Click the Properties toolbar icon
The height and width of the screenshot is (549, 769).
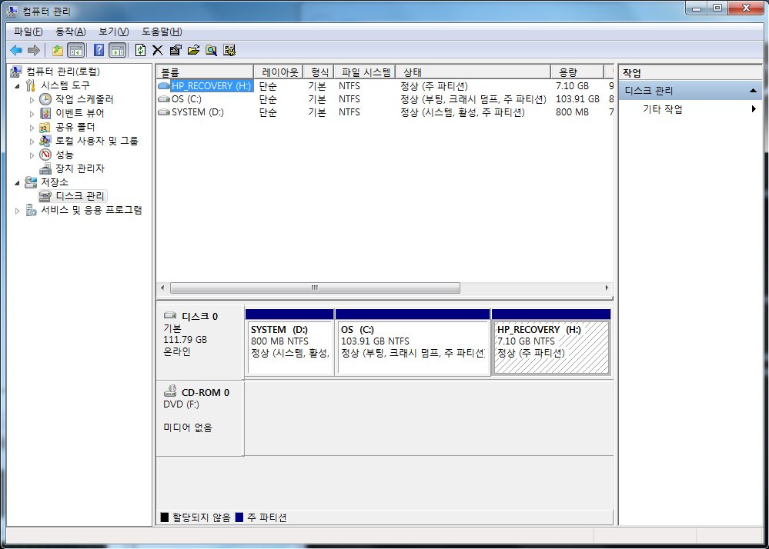(x=175, y=50)
